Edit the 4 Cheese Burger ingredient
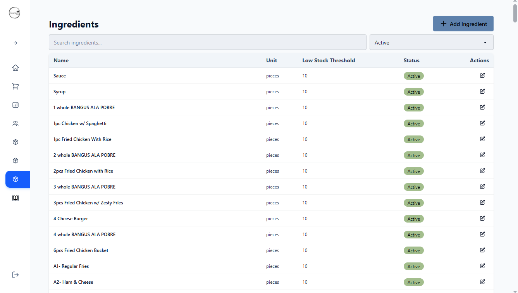 tap(482, 218)
